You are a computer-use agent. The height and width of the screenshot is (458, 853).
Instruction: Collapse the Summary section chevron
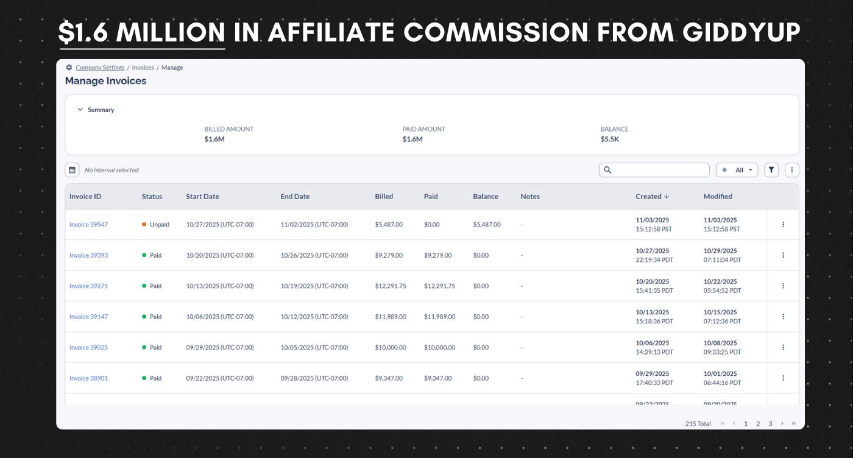(80, 110)
